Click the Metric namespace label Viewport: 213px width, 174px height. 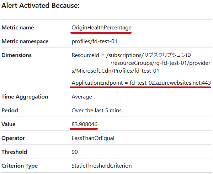click(x=25, y=41)
